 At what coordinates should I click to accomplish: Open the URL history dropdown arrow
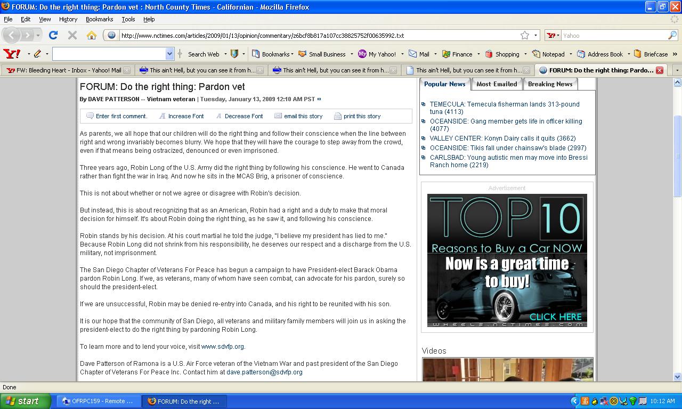(x=535, y=35)
